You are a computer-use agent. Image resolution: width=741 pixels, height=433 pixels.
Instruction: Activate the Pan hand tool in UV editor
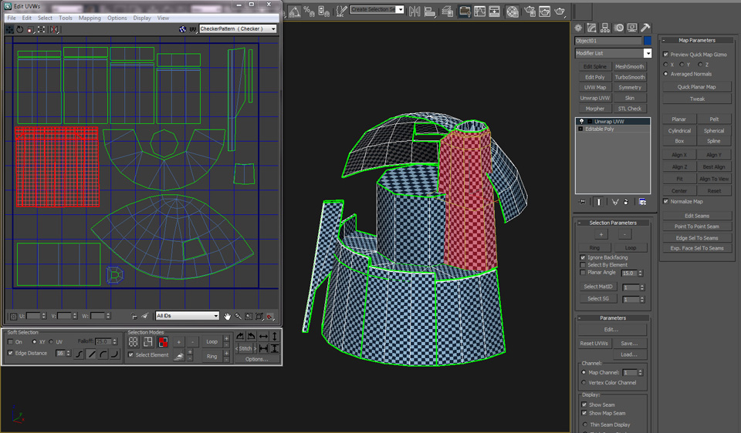pos(228,316)
